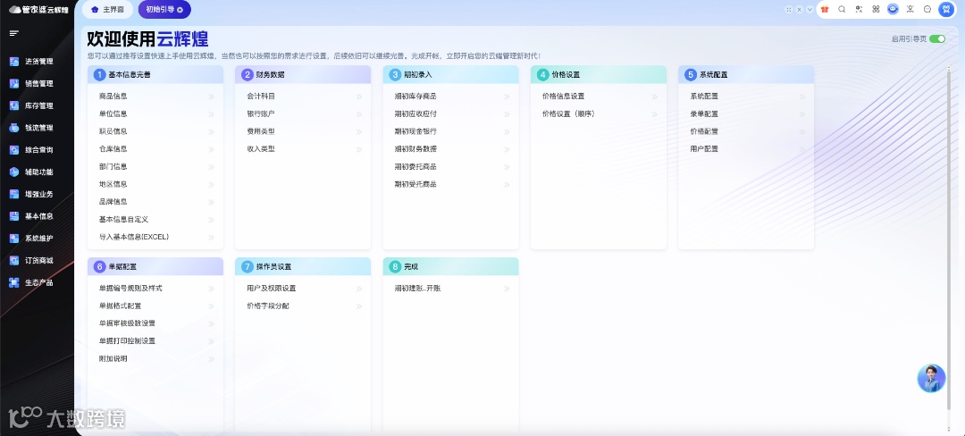Image resolution: width=965 pixels, height=436 pixels.
Task: Click the chevron beside 期初建账..开账
Action: pos(507,289)
